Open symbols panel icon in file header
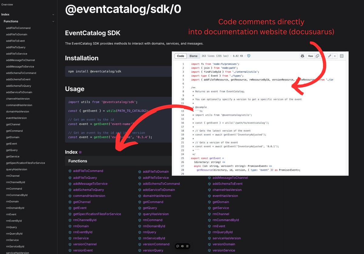364x254 pixels. pyautogui.click(x=342, y=56)
